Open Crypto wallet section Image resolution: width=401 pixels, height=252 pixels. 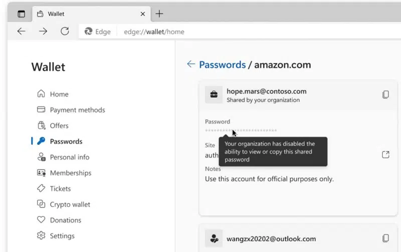70,204
